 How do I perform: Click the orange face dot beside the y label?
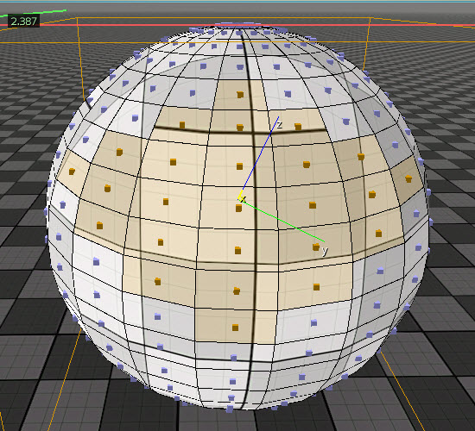tap(316, 247)
